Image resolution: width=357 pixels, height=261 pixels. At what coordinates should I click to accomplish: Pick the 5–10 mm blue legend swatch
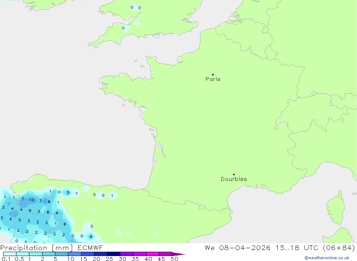click(x=62, y=254)
